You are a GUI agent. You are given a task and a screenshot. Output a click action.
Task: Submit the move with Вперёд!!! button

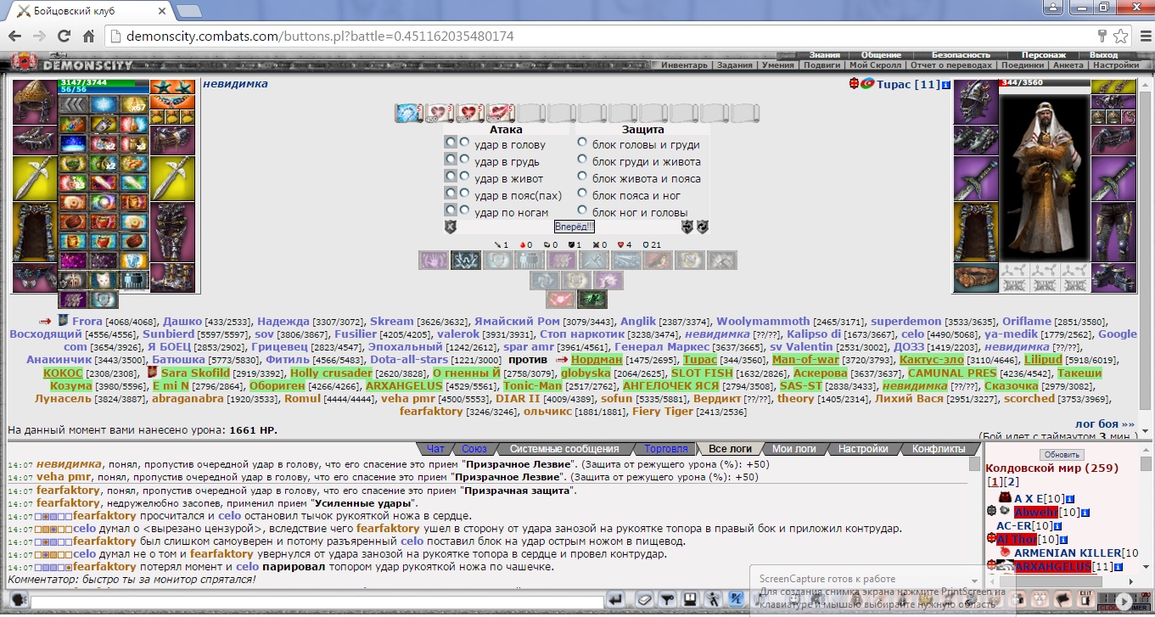pos(575,227)
